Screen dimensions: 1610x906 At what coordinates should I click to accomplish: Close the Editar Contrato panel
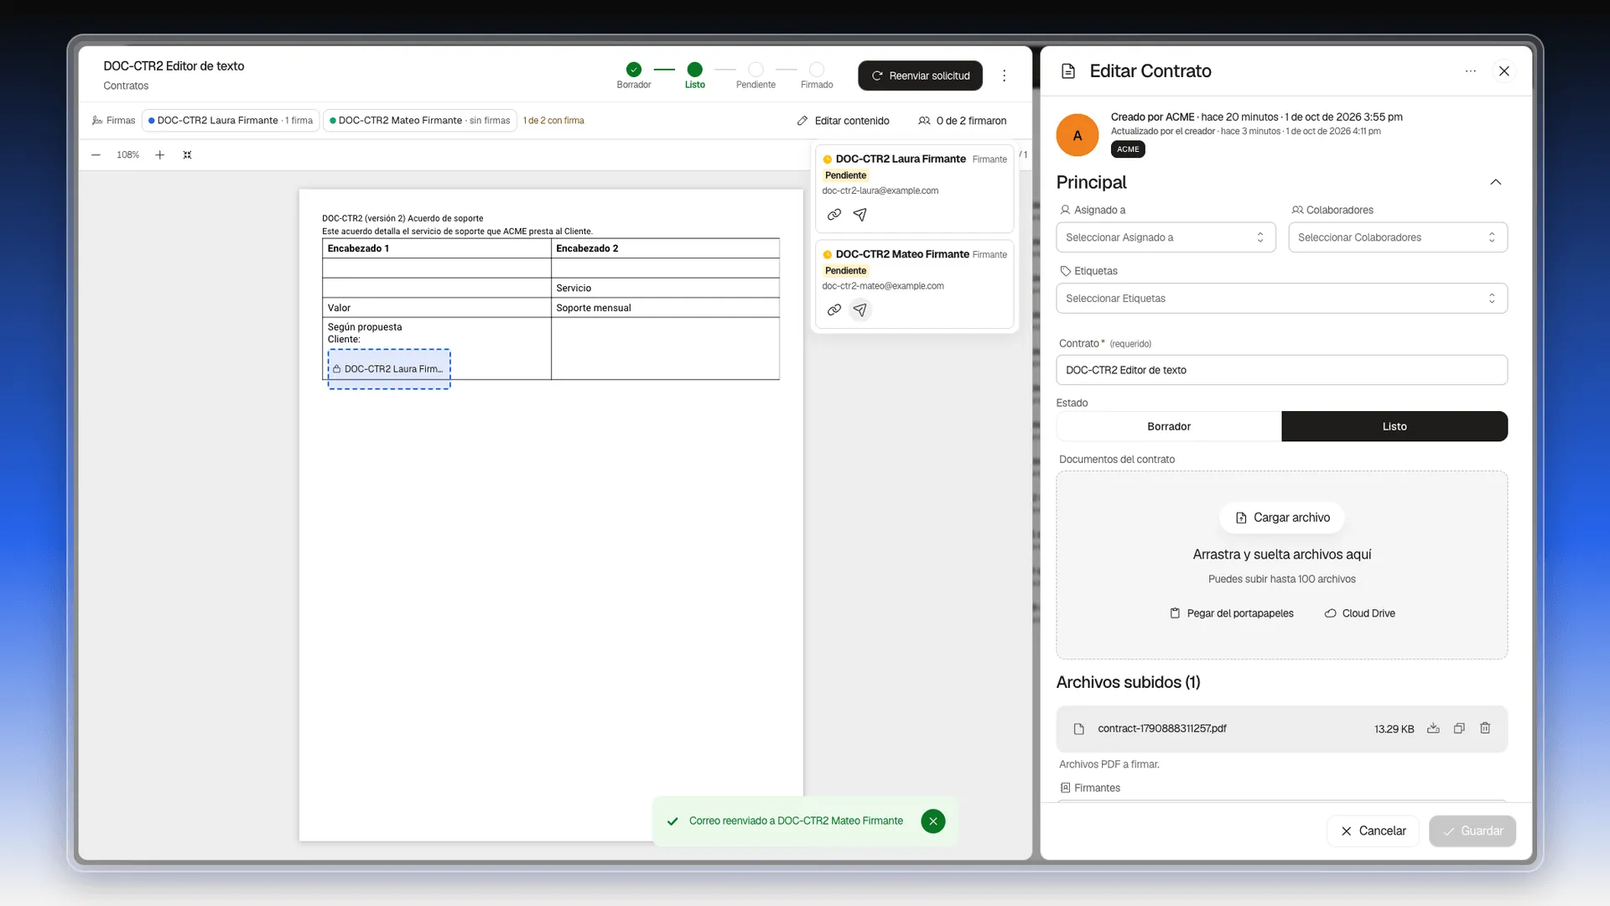click(x=1504, y=71)
